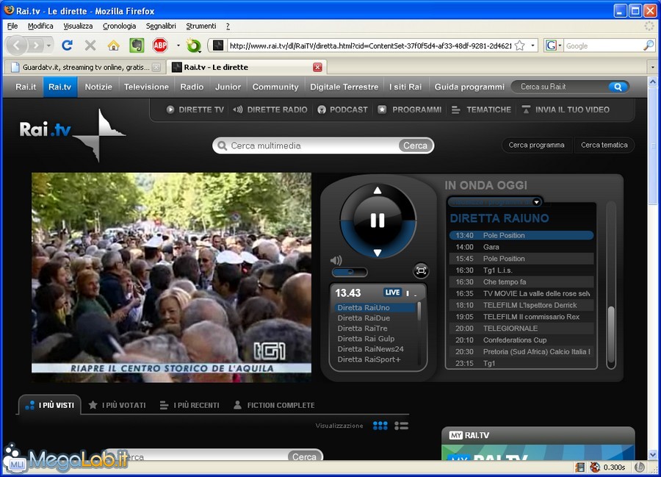661x477 pixels.
Task: Switch to next channel with down arrow
Action: 378,253
